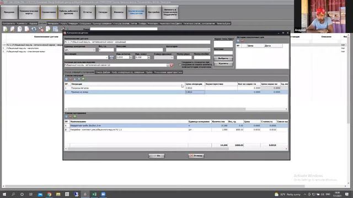The width and height of the screenshot is (353, 198).
Task: Click the add material icon above materials list
Action: pyautogui.click(x=66, y=117)
